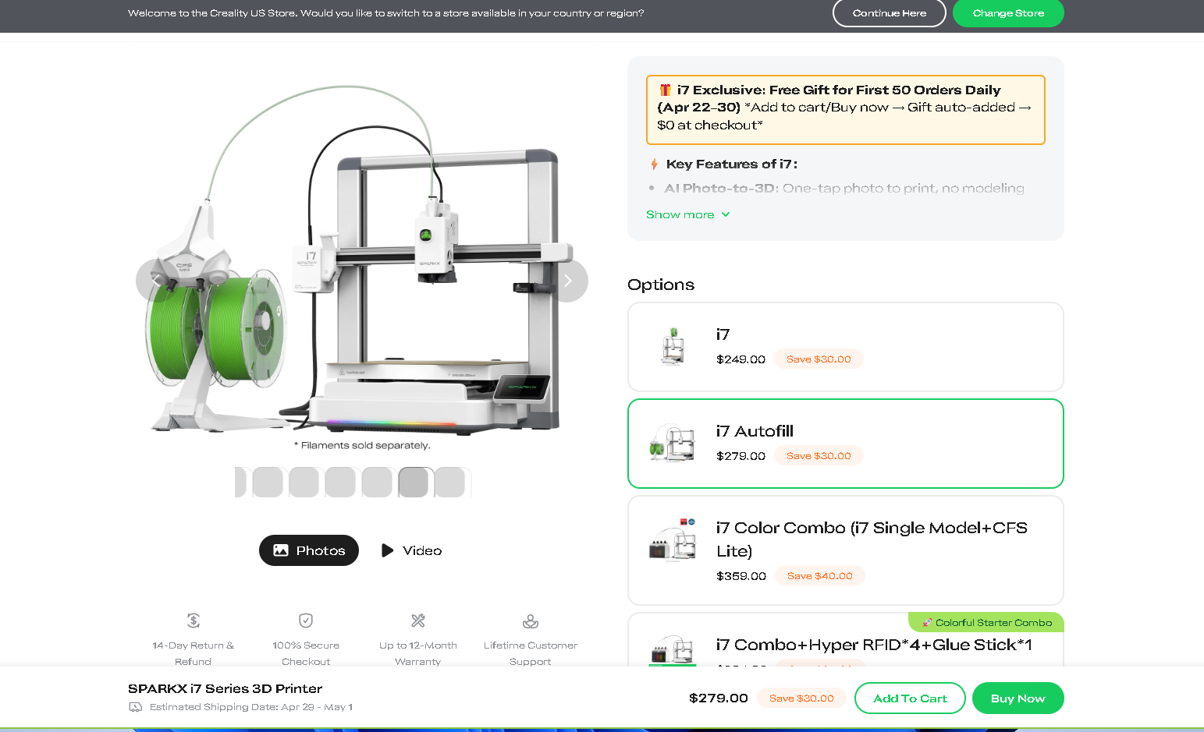The height and width of the screenshot is (732, 1204).
Task: Expand the Key Features with Show more
Action: click(687, 214)
